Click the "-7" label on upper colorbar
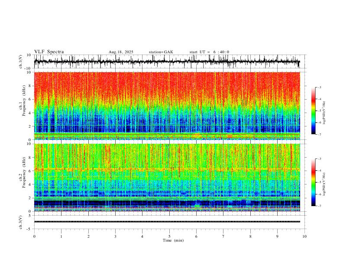Image resolution: width=343 pixels, height=265 pixels. (320, 134)
